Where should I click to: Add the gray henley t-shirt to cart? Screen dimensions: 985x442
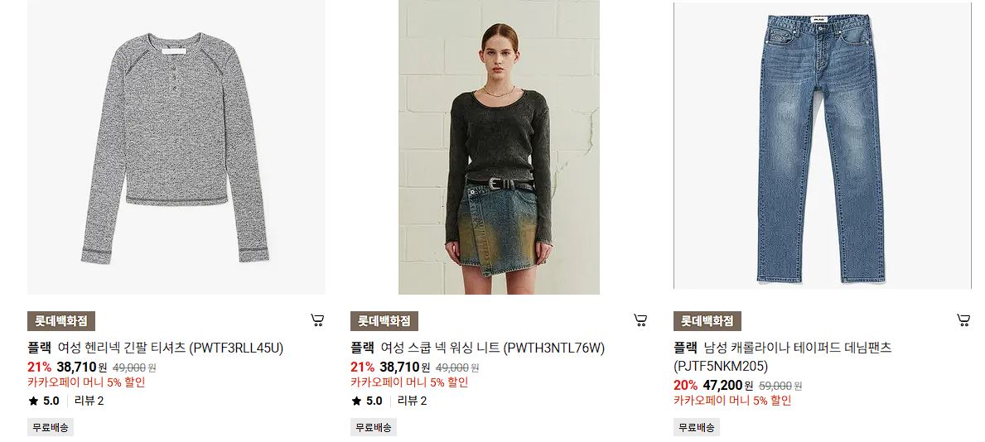click(318, 321)
